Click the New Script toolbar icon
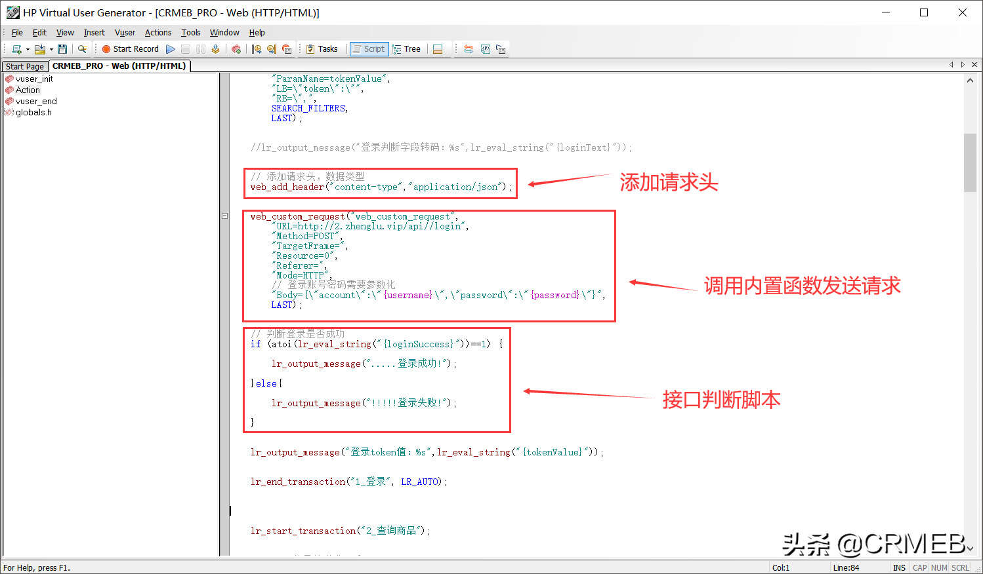 click(16, 49)
